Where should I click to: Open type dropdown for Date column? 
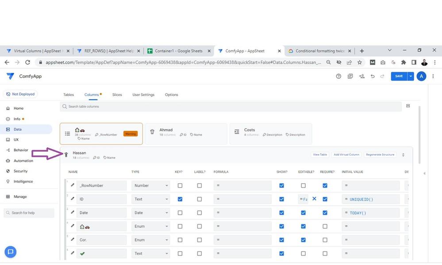tap(150, 213)
